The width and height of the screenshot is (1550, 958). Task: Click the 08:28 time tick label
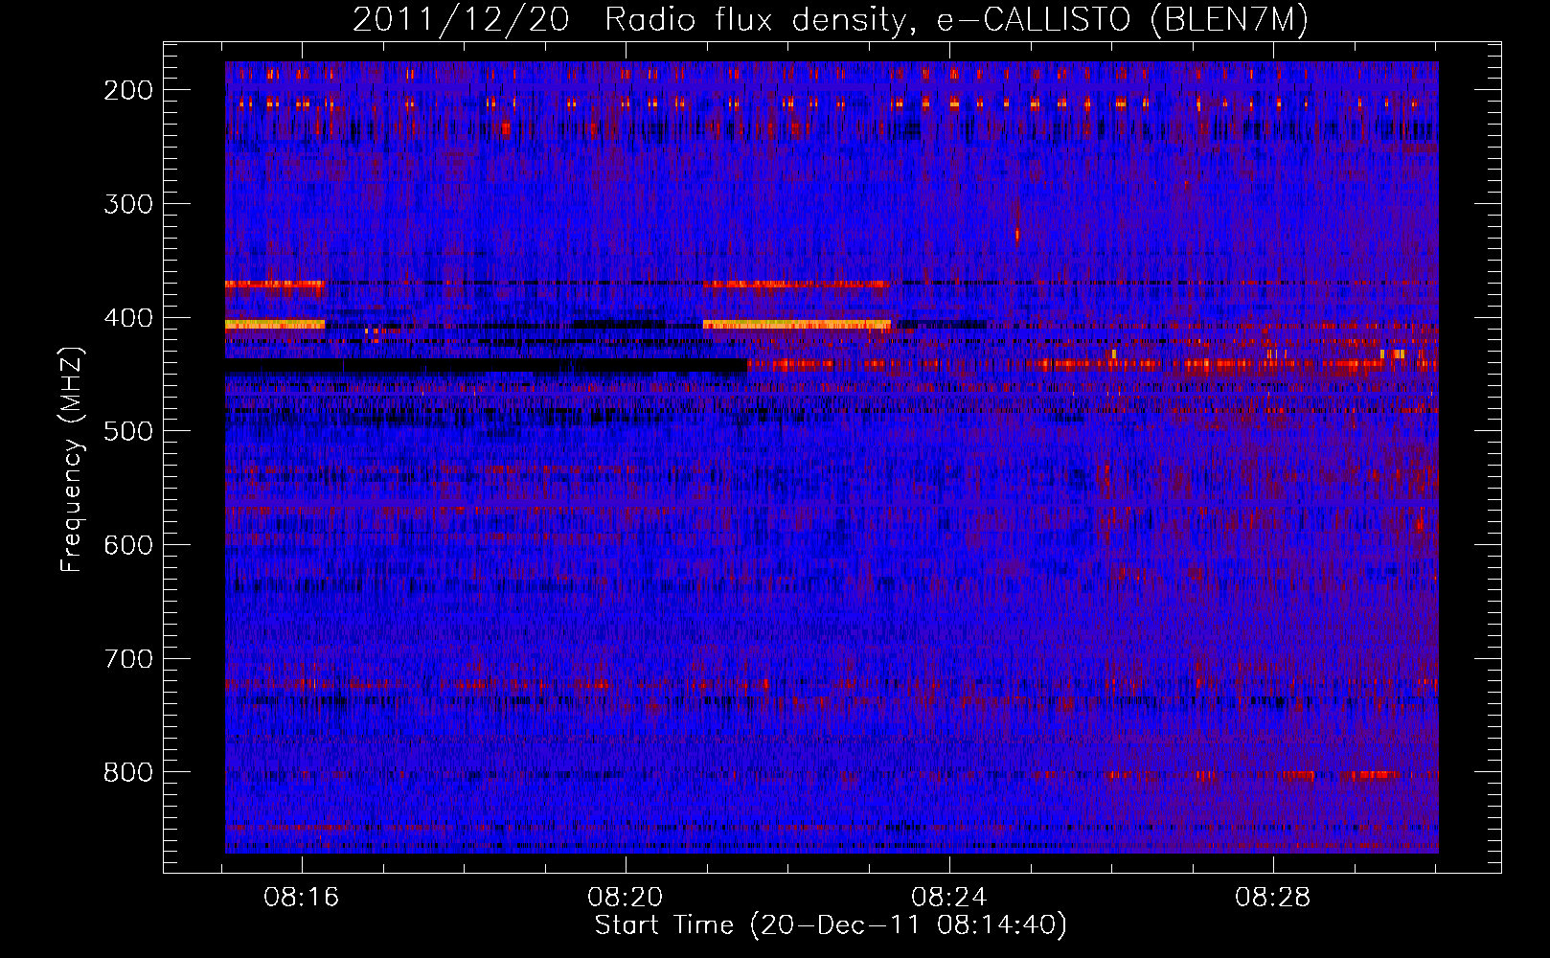click(1273, 898)
